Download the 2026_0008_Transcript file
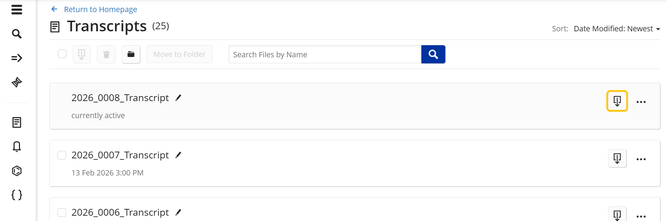This screenshot has height=221, width=667. [617, 101]
